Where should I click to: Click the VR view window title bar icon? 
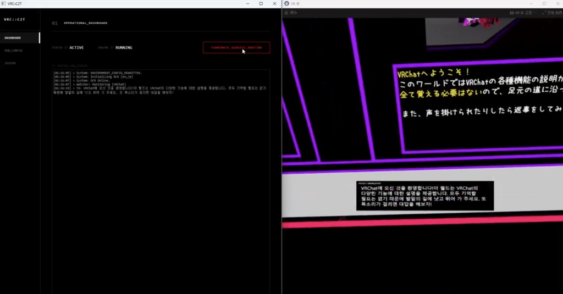click(286, 4)
